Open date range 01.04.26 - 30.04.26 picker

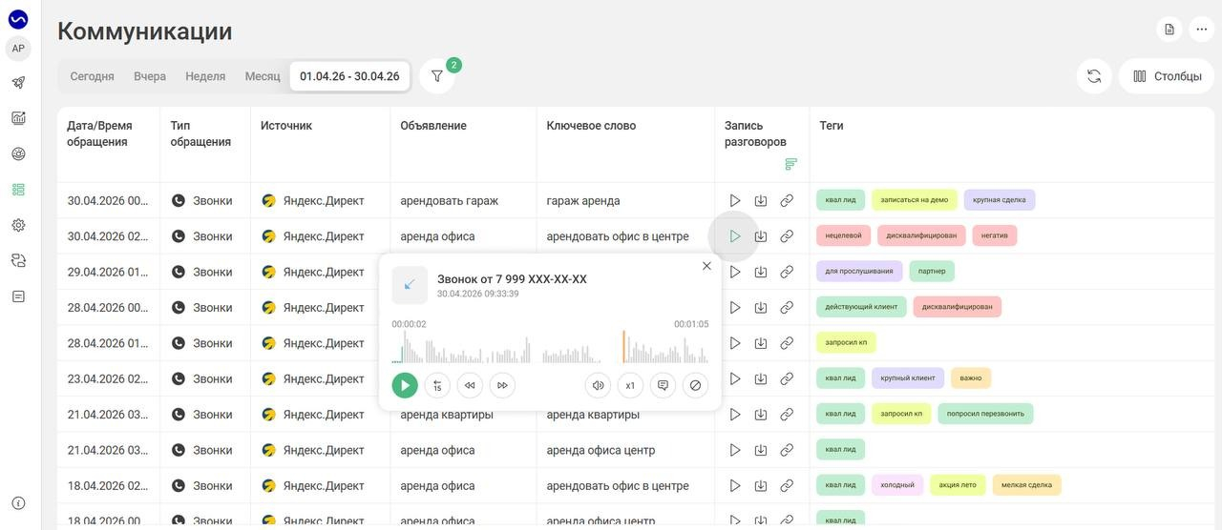point(349,76)
